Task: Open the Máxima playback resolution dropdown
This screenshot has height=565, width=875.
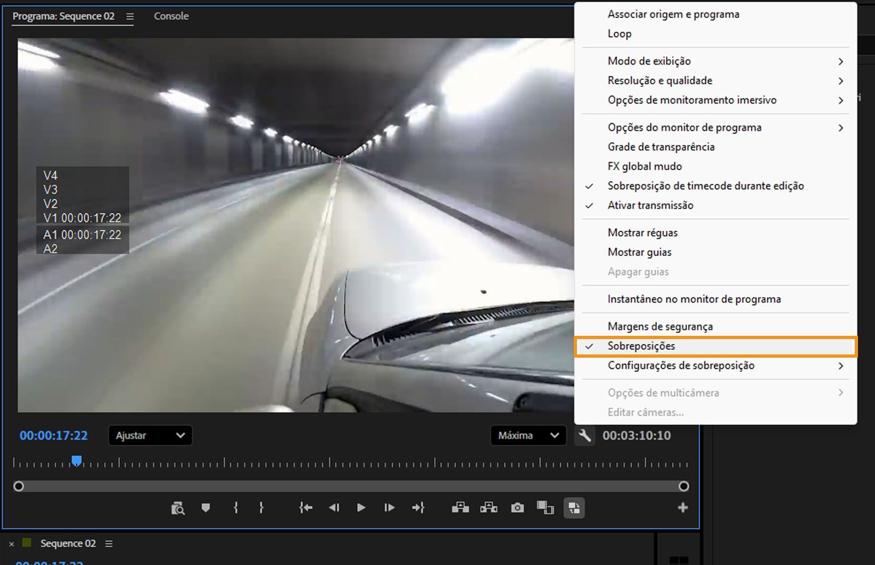Action: pyautogui.click(x=527, y=435)
